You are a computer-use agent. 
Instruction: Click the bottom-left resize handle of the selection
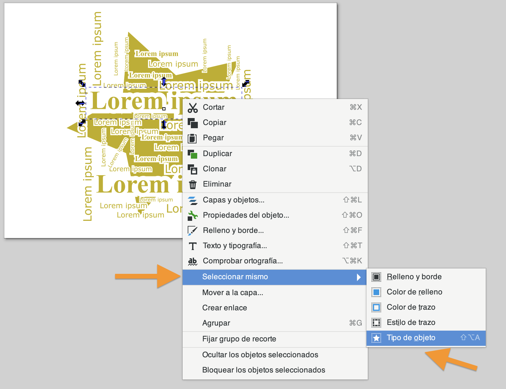click(x=82, y=122)
